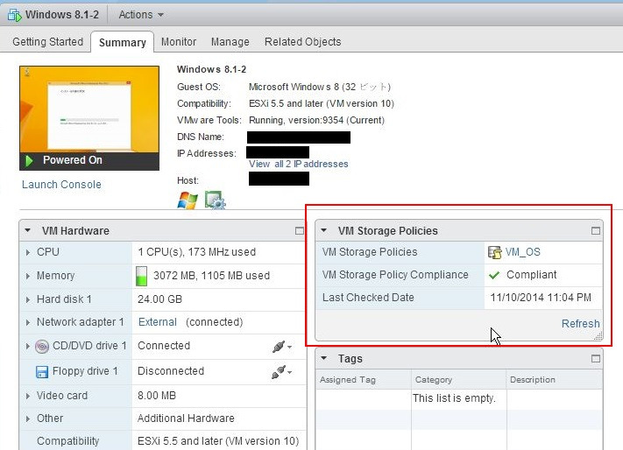Expand the CD/DVD drive 1 row

pyautogui.click(x=27, y=347)
